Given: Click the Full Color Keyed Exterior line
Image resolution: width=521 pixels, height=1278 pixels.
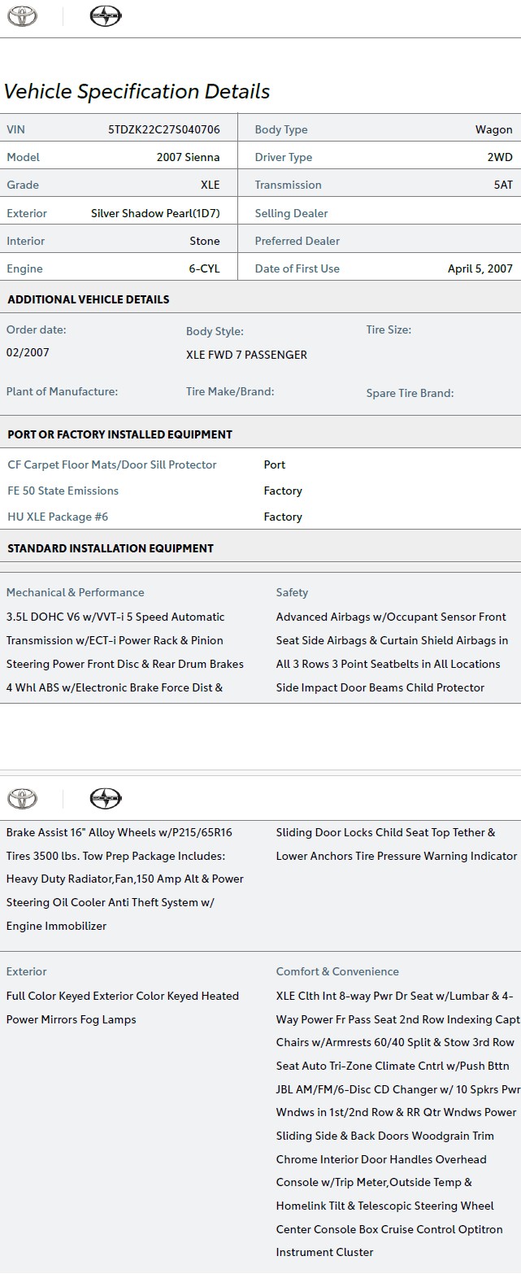Looking at the screenshot, I should point(123,996).
